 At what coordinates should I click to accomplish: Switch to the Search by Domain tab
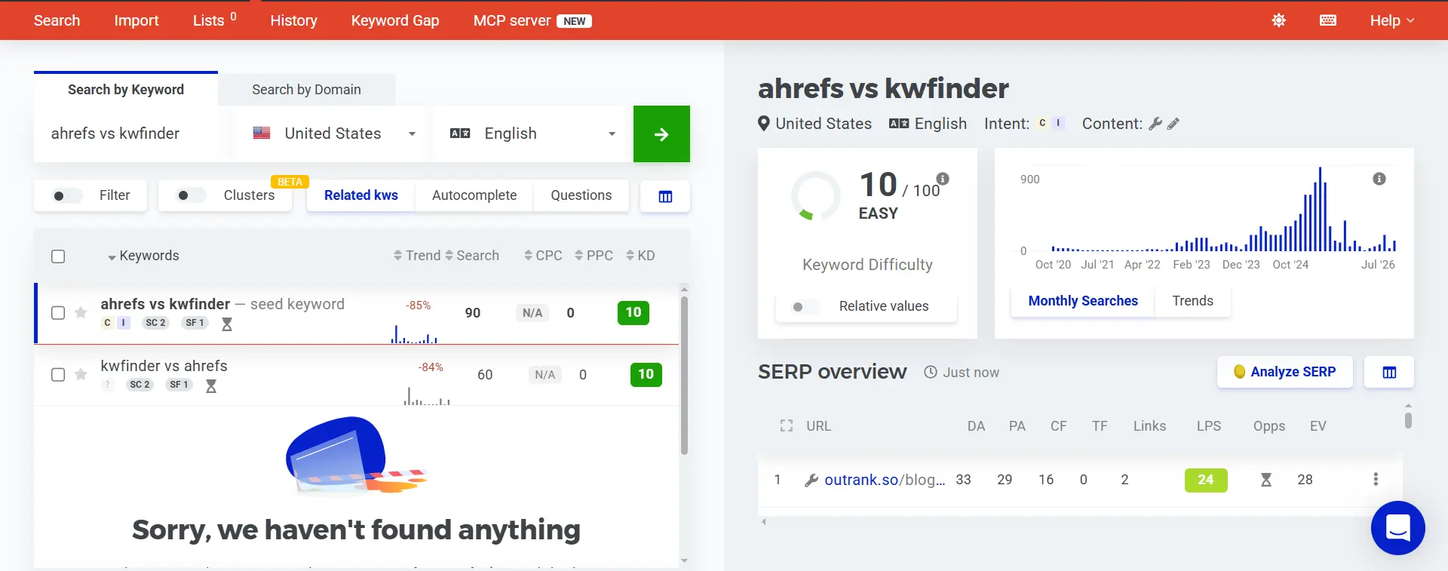pyautogui.click(x=307, y=90)
